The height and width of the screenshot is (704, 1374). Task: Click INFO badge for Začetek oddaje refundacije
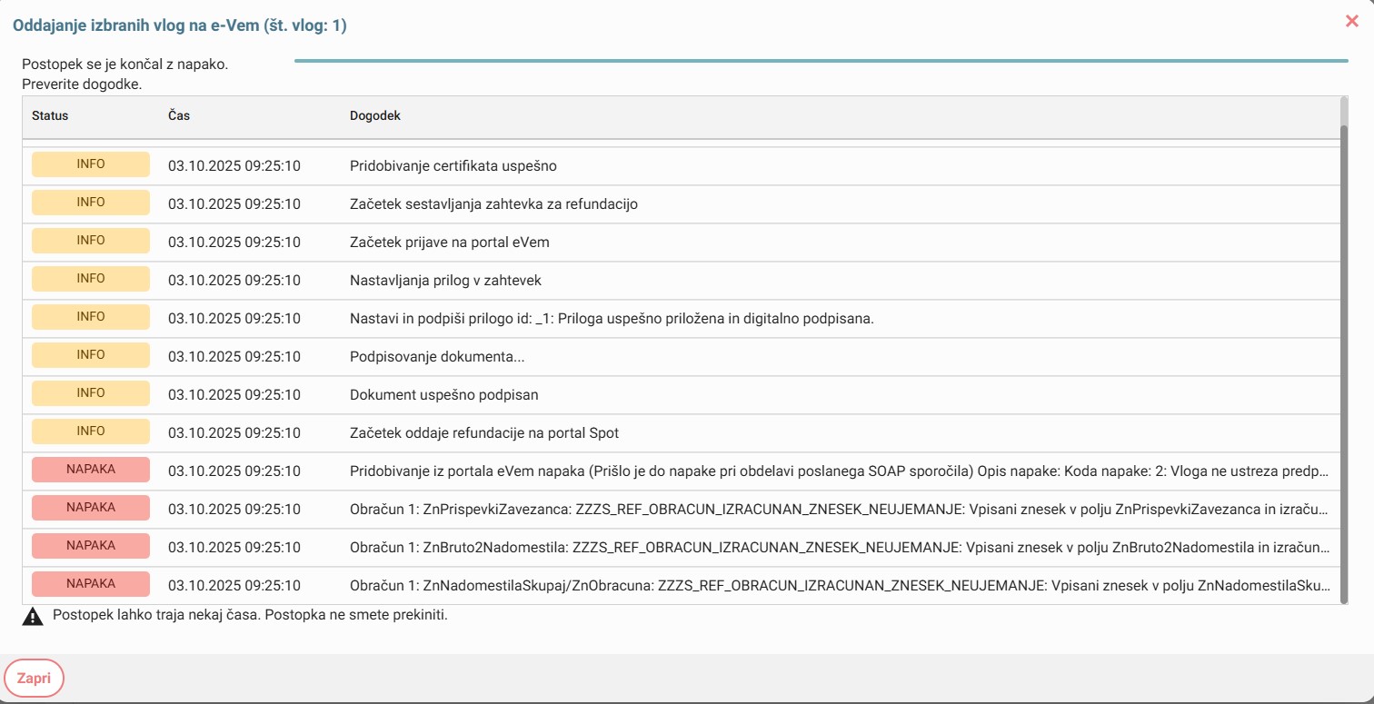tap(91, 432)
